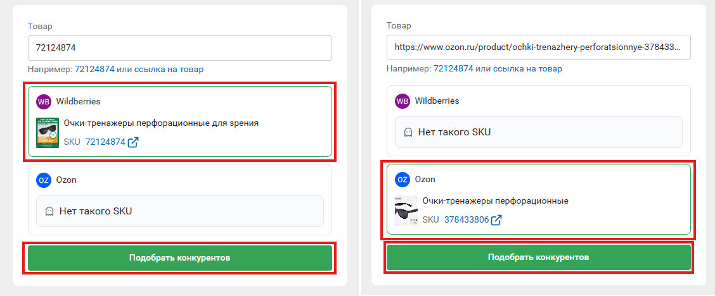Click left 'Подобрать конкурентов' button
The height and width of the screenshot is (296, 715).
[x=180, y=258]
